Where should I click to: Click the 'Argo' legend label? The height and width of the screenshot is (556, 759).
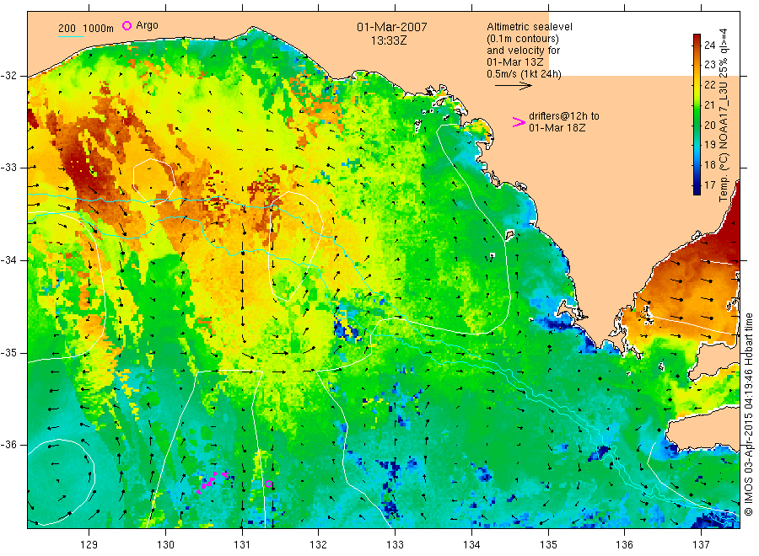coord(147,25)
